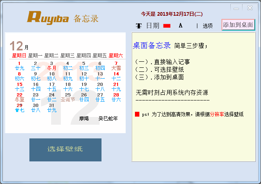The image size is (261, 184).
Task: Select day 31 in the calendar
Action: click(52, 108)
